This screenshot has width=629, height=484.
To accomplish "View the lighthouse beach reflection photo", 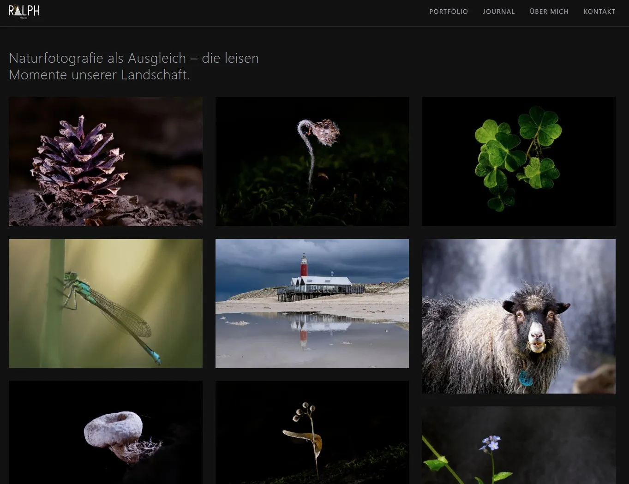I will coord(312,303).
